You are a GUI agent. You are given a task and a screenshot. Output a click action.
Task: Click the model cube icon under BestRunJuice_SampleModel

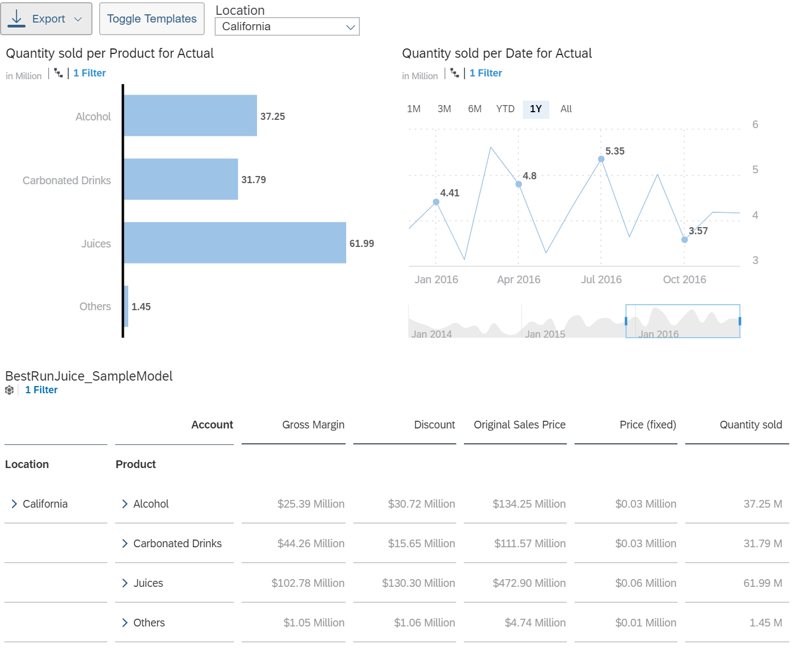[x=9, y=390]
